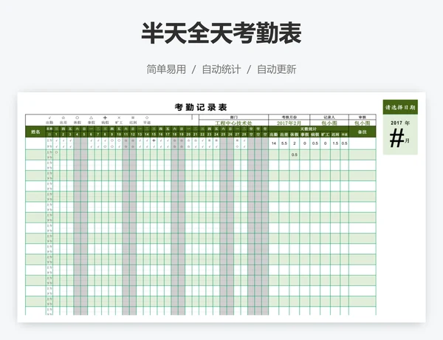This screenshot has height=340, width=443.
Task: Click the 部门 label above department cell
Action: [233, 117]
